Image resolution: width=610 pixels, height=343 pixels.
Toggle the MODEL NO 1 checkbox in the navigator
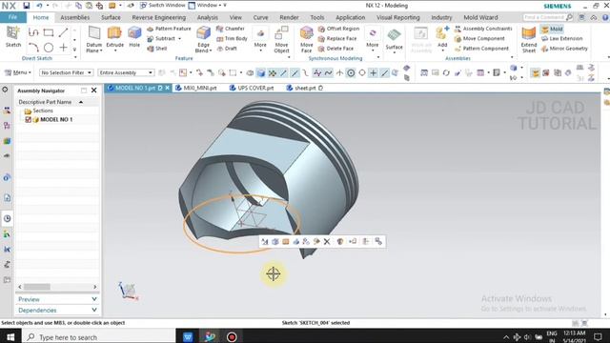(x=28, y=120)
